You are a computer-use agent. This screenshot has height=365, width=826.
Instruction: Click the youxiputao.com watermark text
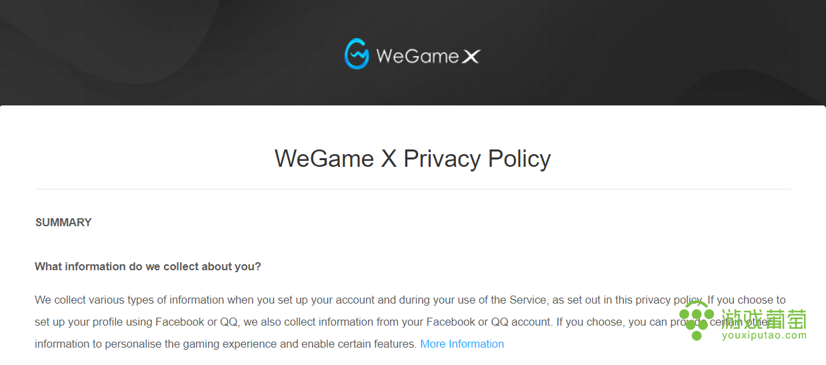764,336
